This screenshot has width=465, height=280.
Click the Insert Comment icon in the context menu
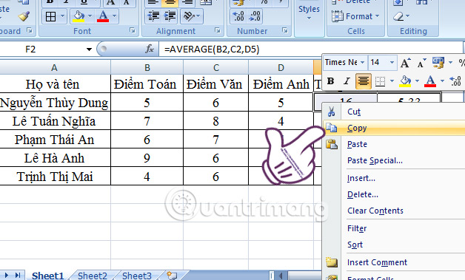[x=332, y=262]
